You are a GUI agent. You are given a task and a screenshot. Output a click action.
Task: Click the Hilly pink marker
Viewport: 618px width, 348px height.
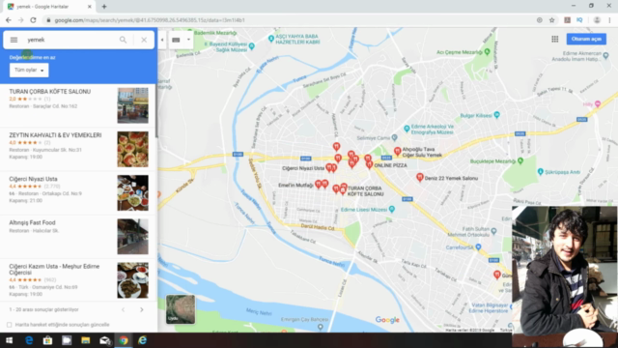[598, 104]
